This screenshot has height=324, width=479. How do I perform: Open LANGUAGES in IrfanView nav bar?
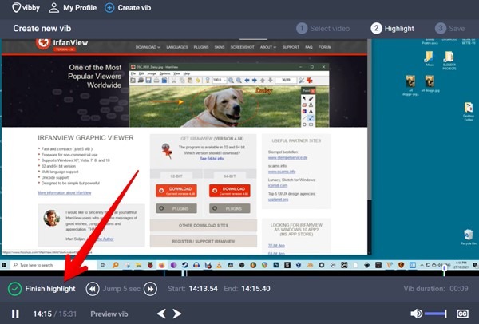pyautogui.click(x=177, y=47)
